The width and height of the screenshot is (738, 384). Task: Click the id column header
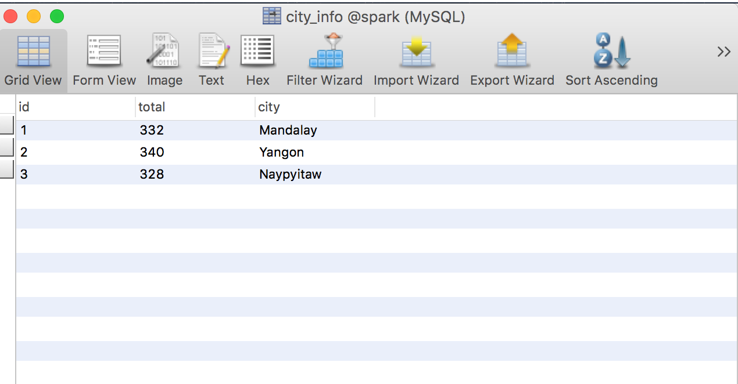pos(70,107)
